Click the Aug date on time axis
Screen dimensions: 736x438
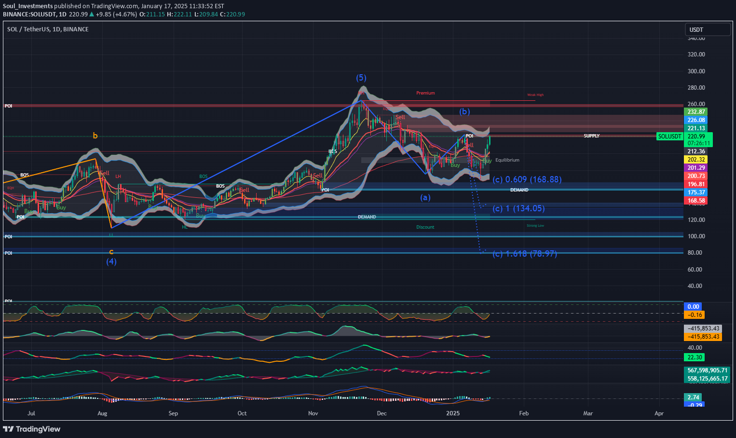(102, 413)
